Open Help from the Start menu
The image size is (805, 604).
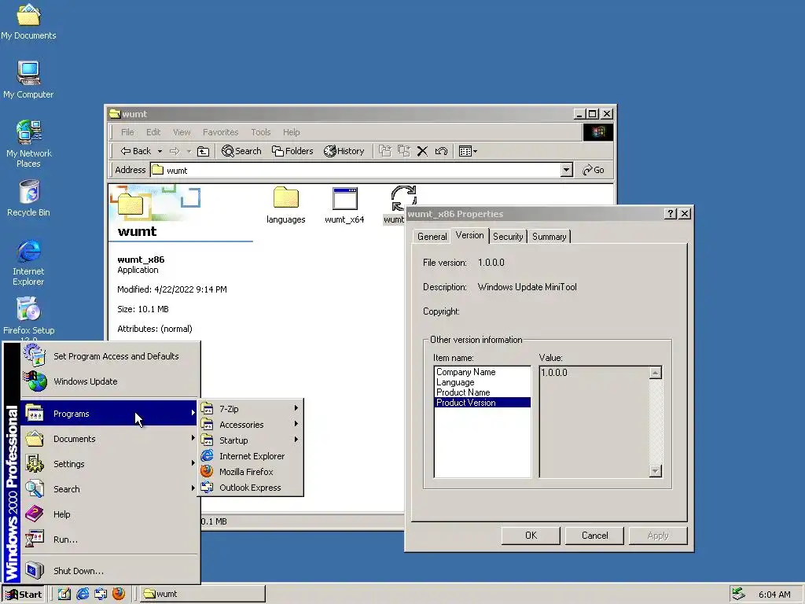(110, 514)
